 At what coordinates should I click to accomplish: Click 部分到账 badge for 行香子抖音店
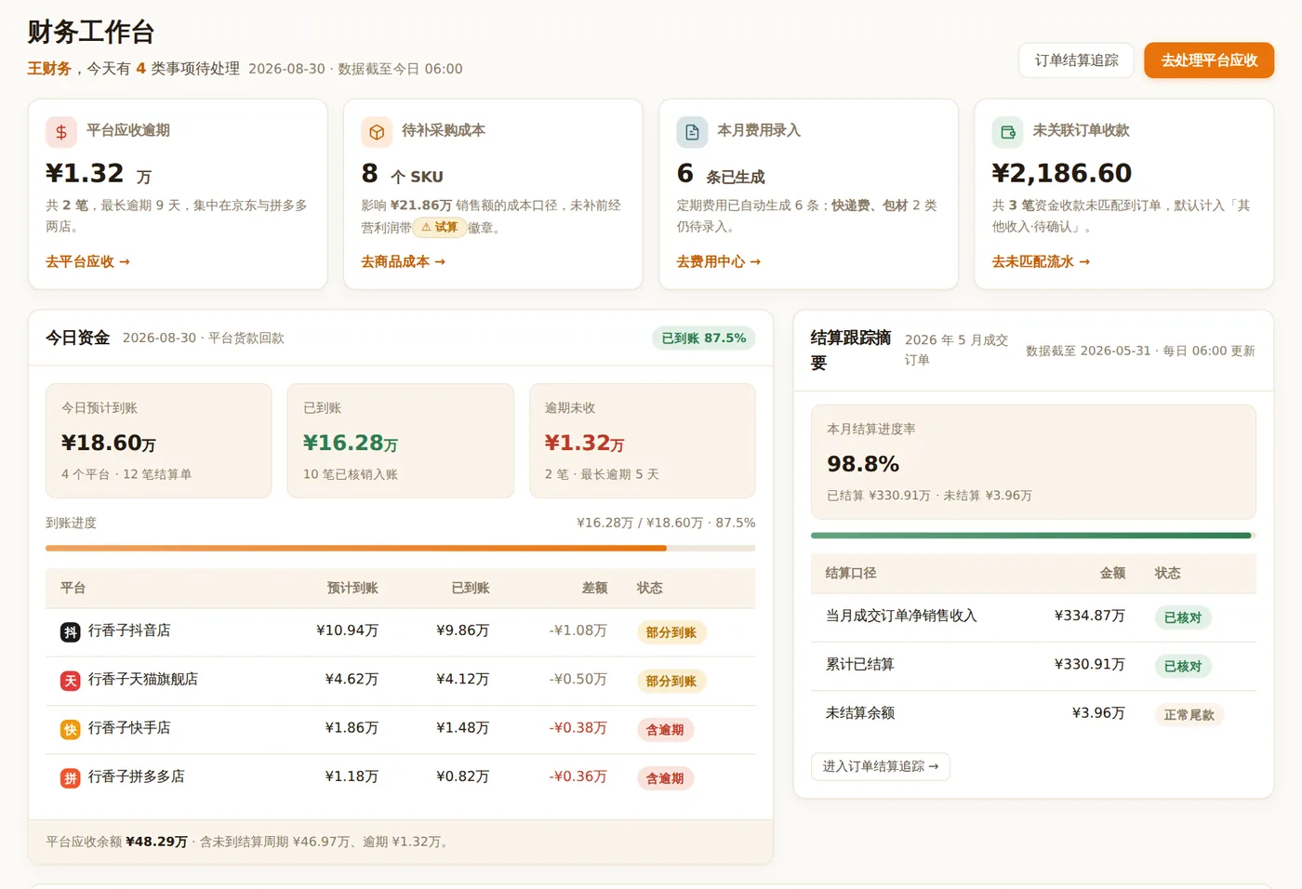tap(671, 632)
